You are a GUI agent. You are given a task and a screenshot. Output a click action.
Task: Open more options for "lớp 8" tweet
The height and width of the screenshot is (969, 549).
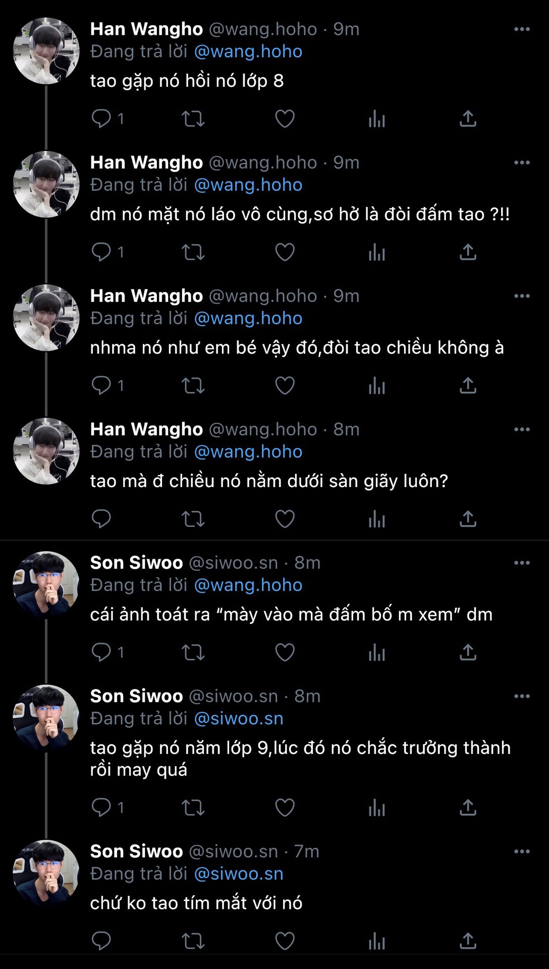pos(522,29)
